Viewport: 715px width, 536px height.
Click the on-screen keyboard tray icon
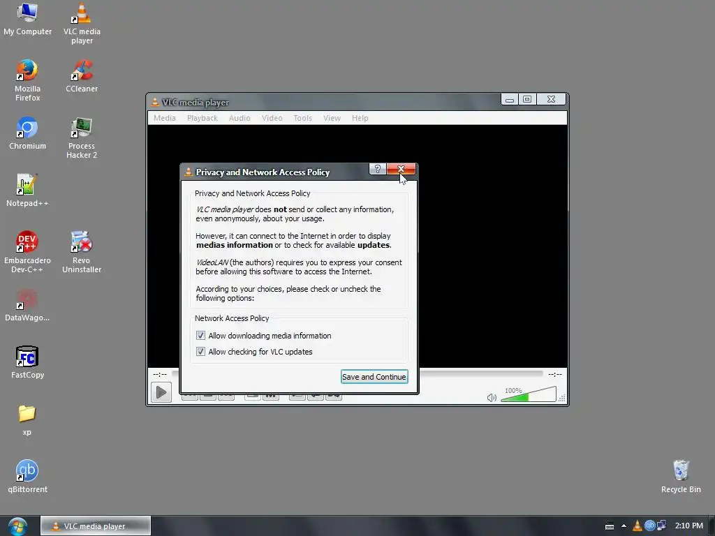pyautogui.click(x=610, y=526)
